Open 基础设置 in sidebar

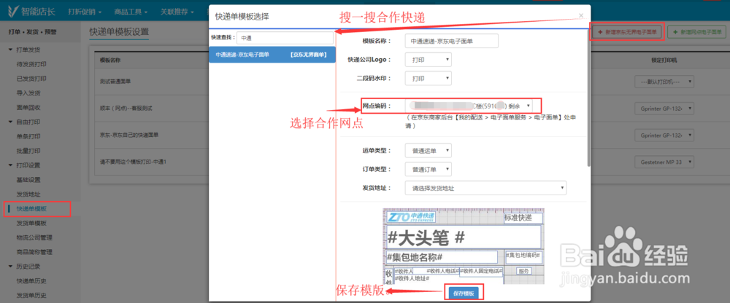coord(28,180)
